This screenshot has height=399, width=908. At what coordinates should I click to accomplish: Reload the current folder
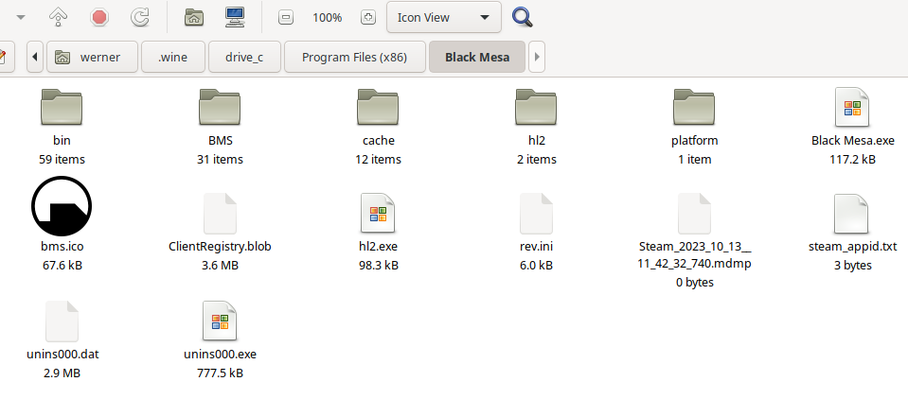pyautogui.click(x=139, y=17)
